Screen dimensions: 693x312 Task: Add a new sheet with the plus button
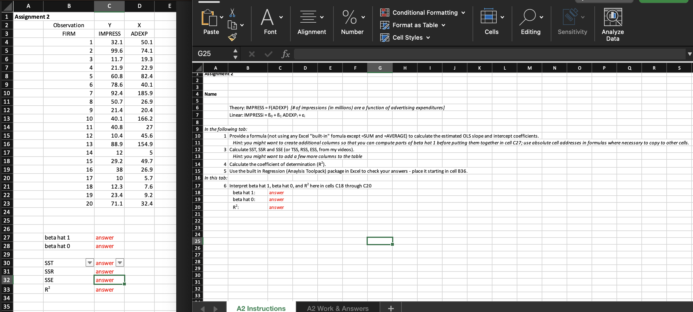coord(390,308)
